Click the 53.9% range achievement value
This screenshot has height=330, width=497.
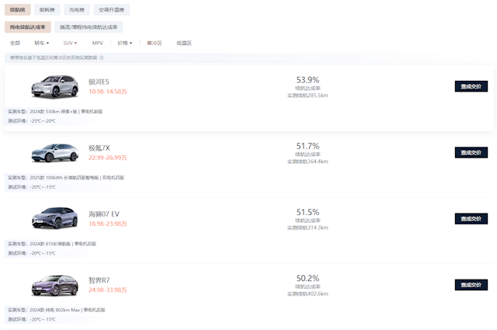pos(308,80)
